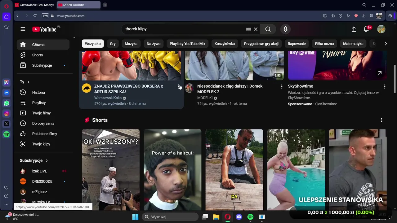Click the YouTube logo

coord(44,29)
